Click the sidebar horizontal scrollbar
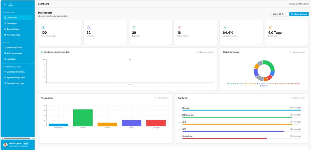 tap(17, 138)
